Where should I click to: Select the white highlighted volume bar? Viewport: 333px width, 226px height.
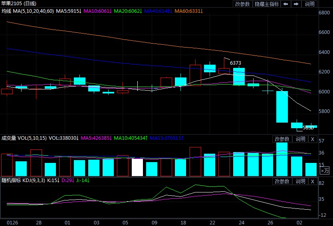[x=137, y=167]
